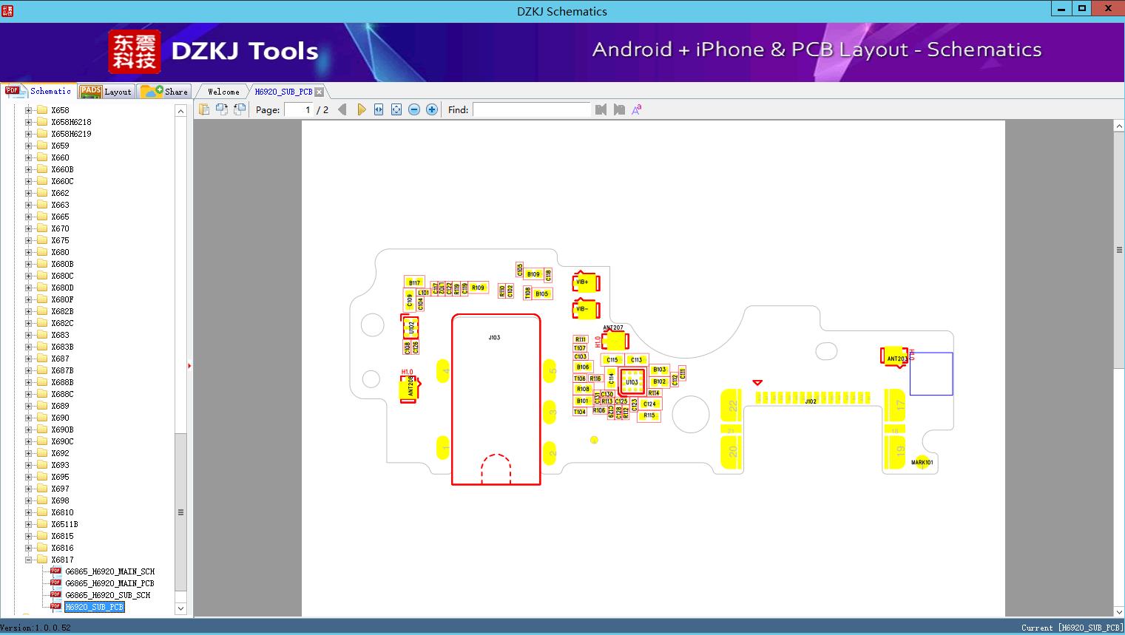
Task: Fit page to width icon
Action: pyautogui.click(x=379, y=109)
